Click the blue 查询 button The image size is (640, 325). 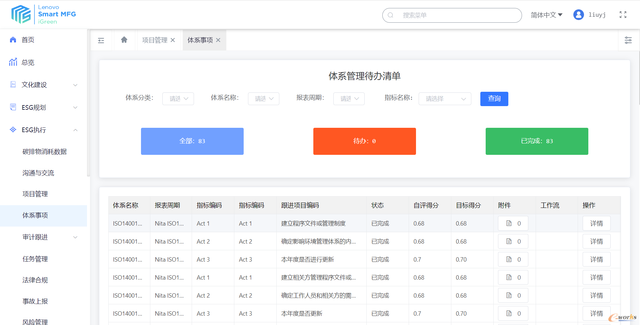[494, 99]
